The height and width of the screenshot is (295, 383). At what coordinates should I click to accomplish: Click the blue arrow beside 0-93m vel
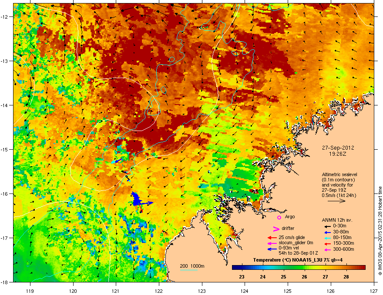tap(272, 249)
